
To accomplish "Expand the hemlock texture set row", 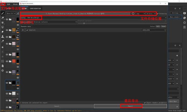I will coord(23,30).
